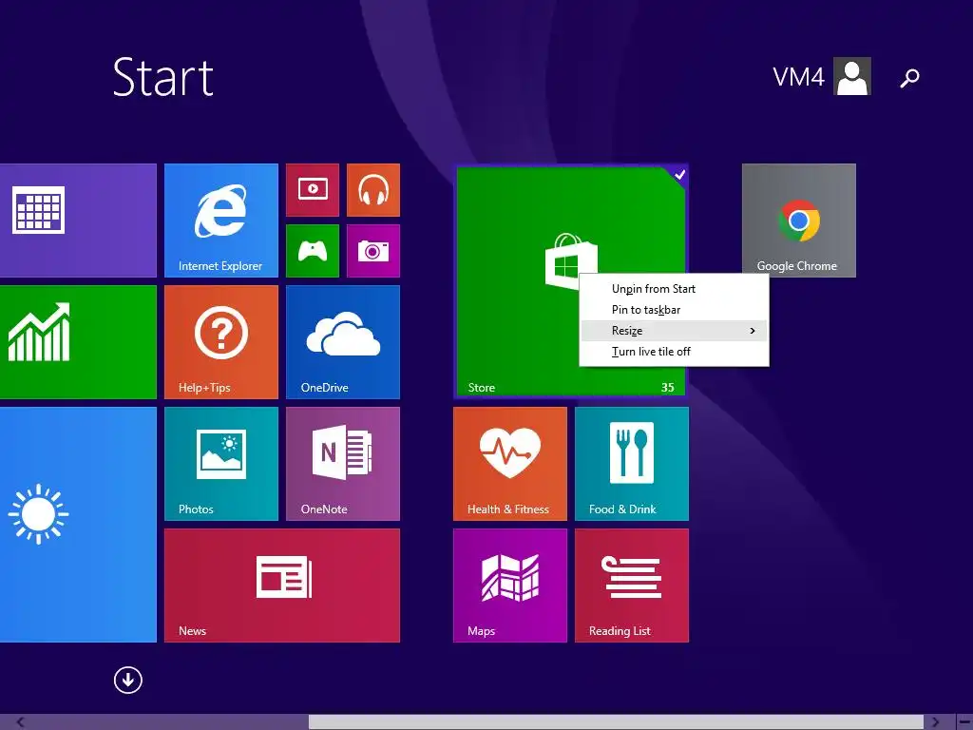
Task: Open the OneDrive tile
Action: coord(342,342)
